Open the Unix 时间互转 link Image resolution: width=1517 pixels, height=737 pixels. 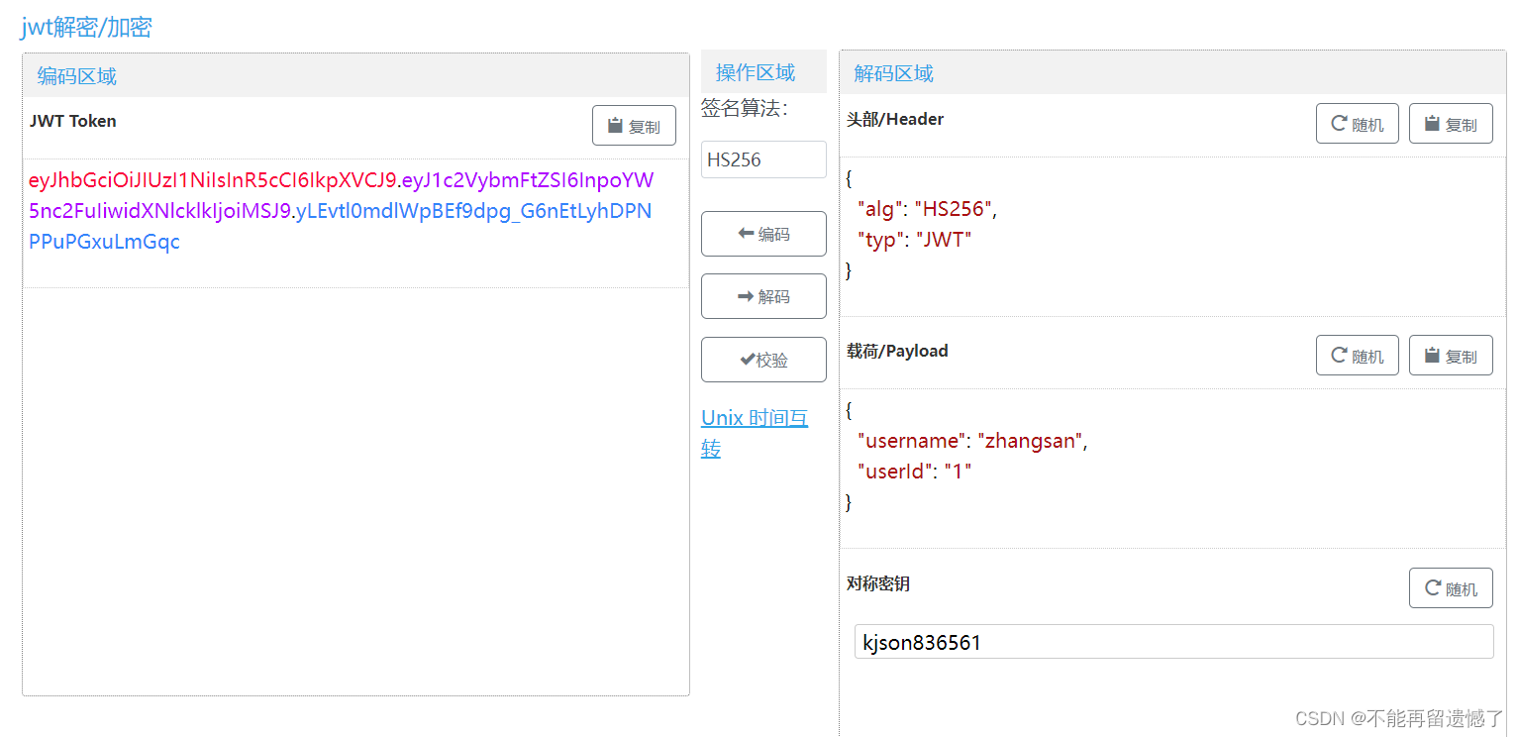pos(755,433)
